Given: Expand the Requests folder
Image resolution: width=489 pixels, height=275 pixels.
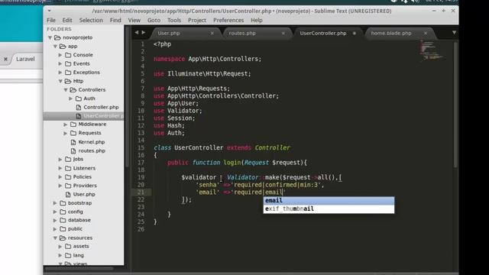Looking at the screenshot, I should [x=65, y=133].
